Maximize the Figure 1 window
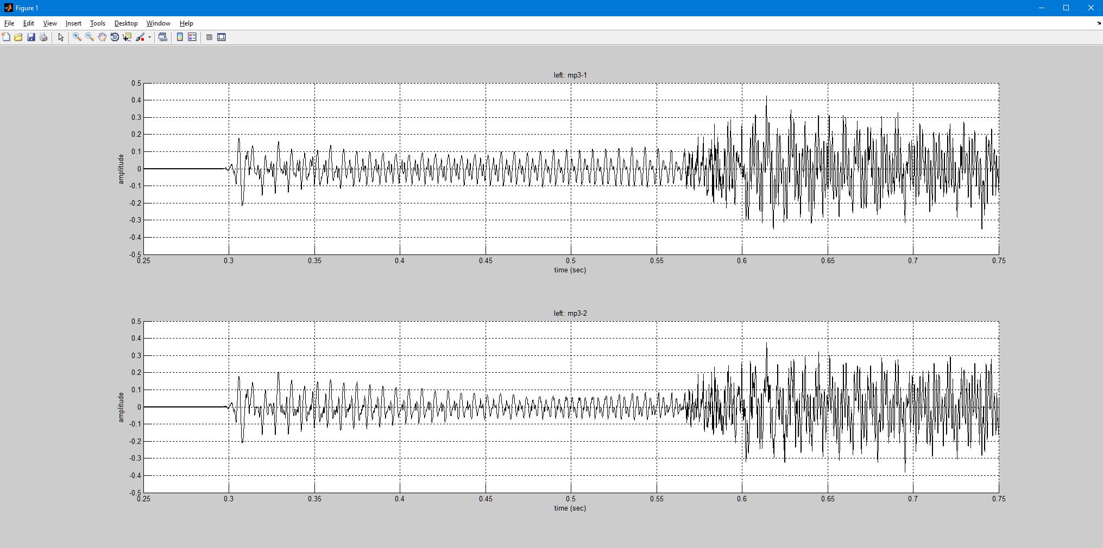This screenshot has width=1103, height=548. point(1066,8)
